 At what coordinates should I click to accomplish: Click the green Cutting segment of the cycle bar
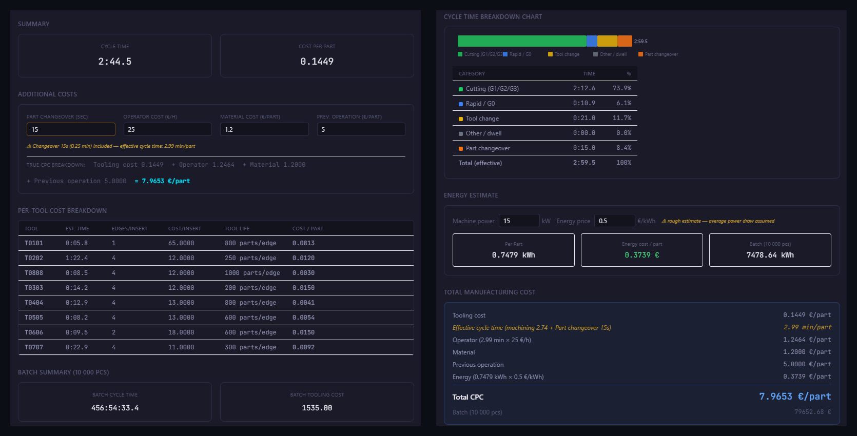pyautogui.click(x=522, y=41)
